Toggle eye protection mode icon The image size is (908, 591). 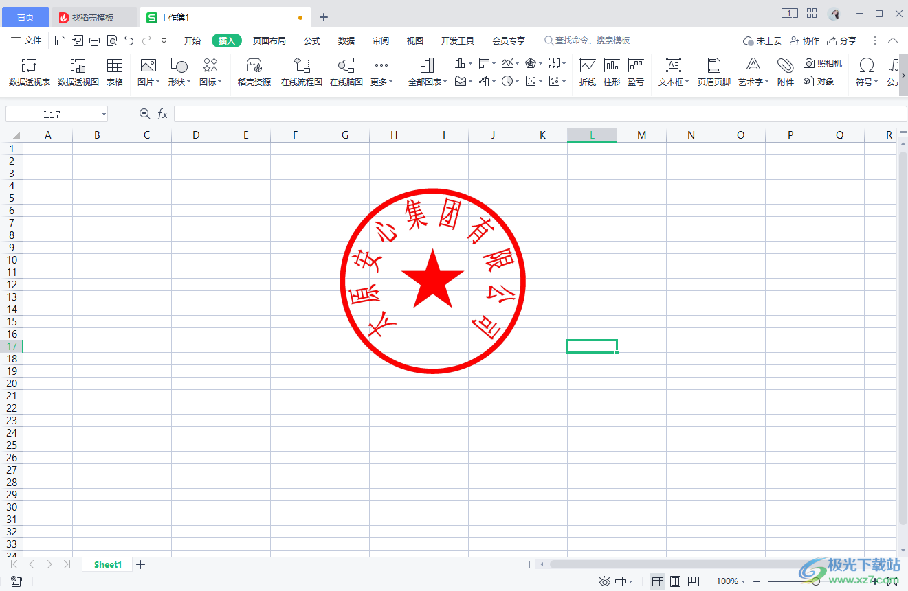pos(605,581)
